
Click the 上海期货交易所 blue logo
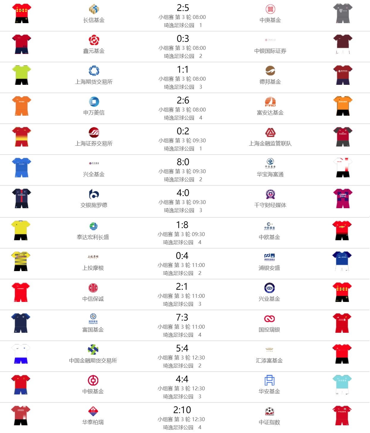click(x=94, y=71)
